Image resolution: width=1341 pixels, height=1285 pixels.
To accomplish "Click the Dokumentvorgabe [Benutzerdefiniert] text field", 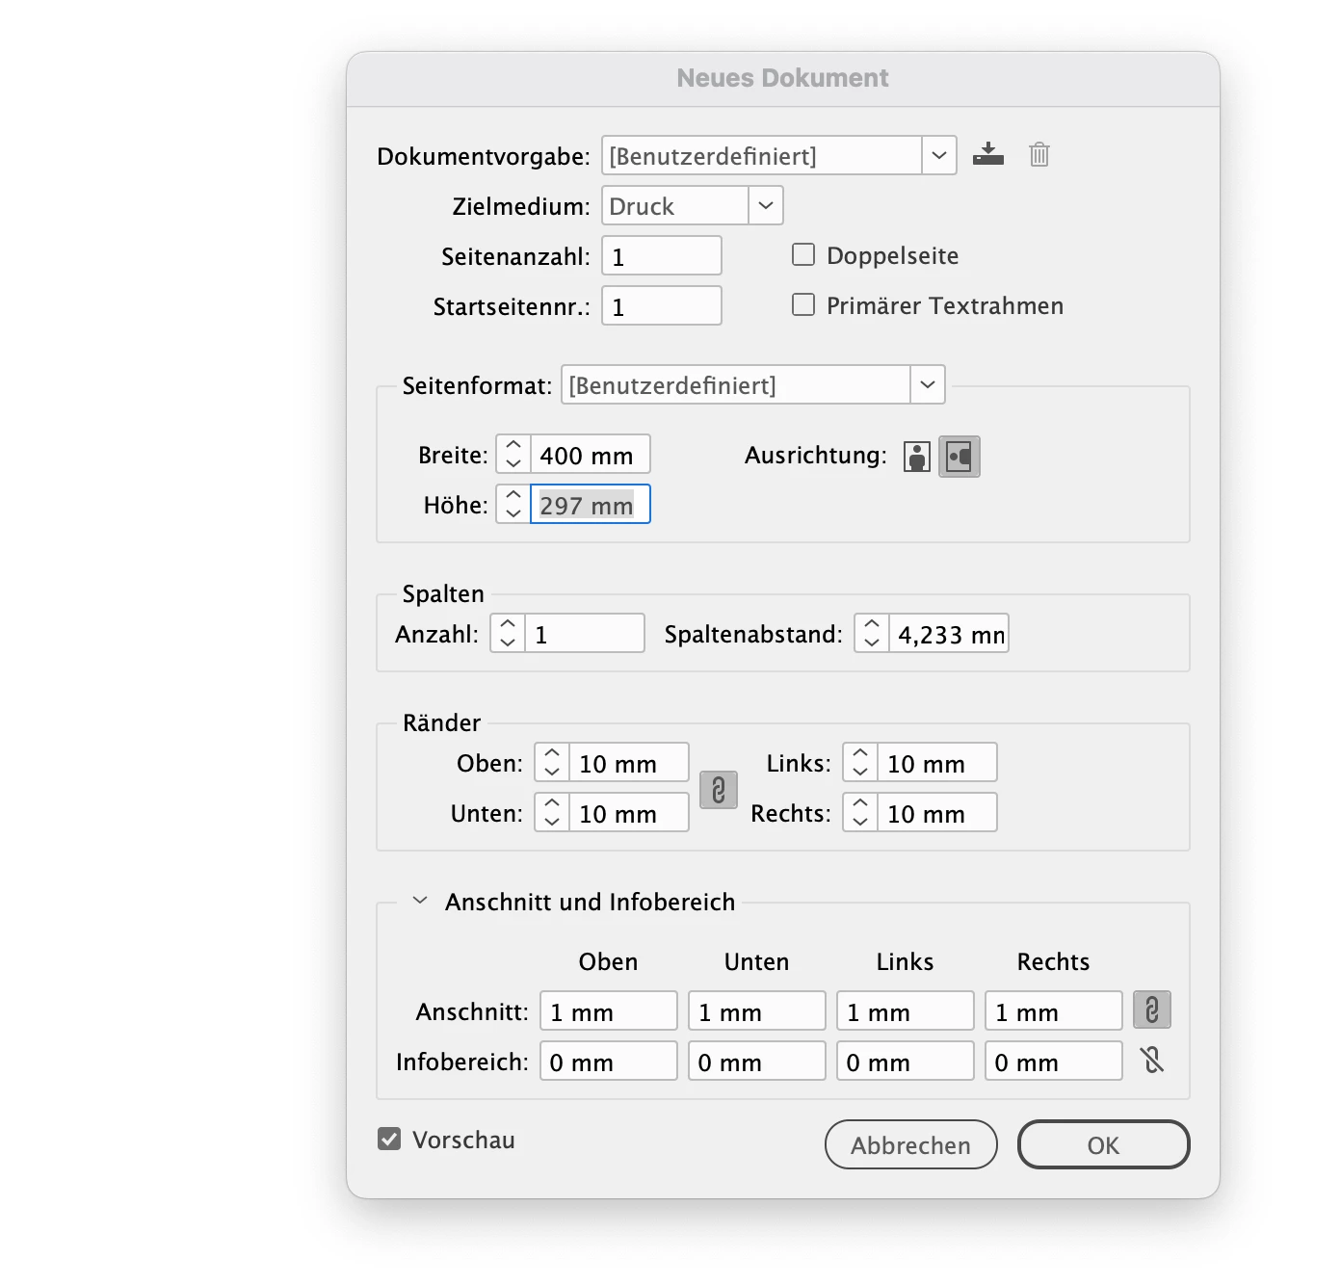I will coord(762,155).
